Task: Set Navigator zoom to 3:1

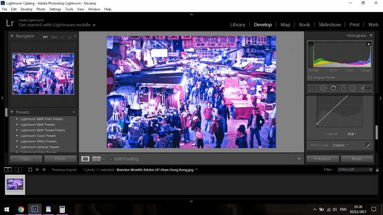Action: pos(70,37)
